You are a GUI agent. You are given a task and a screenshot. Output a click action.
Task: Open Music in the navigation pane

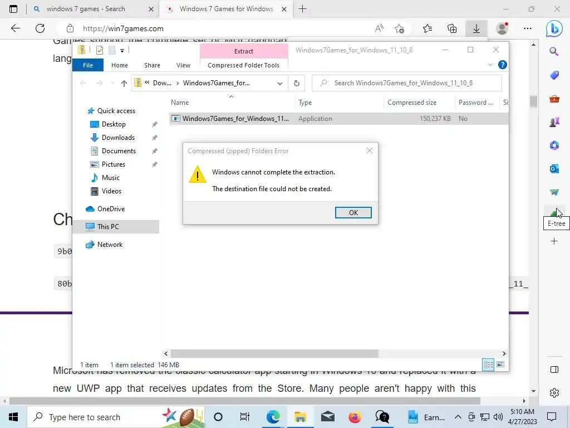pos(111,178)
